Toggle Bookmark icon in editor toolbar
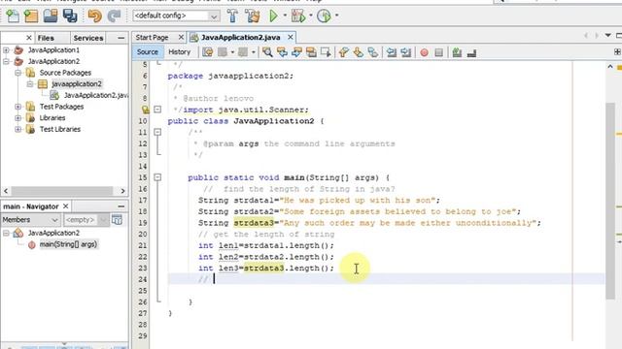622x349 pixels. tap(373, 52)
